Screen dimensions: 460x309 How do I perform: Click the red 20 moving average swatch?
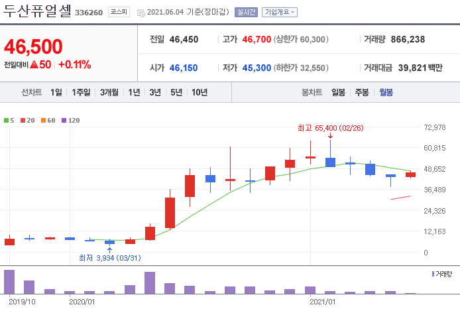tap(23, 120)
